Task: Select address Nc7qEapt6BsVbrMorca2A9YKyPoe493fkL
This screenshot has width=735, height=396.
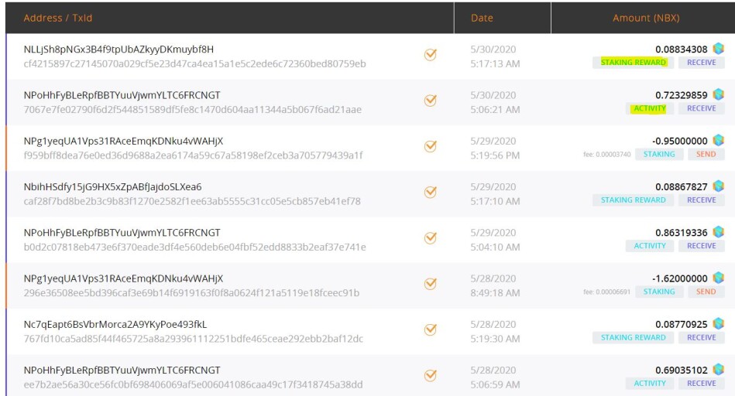Action: 115,324
